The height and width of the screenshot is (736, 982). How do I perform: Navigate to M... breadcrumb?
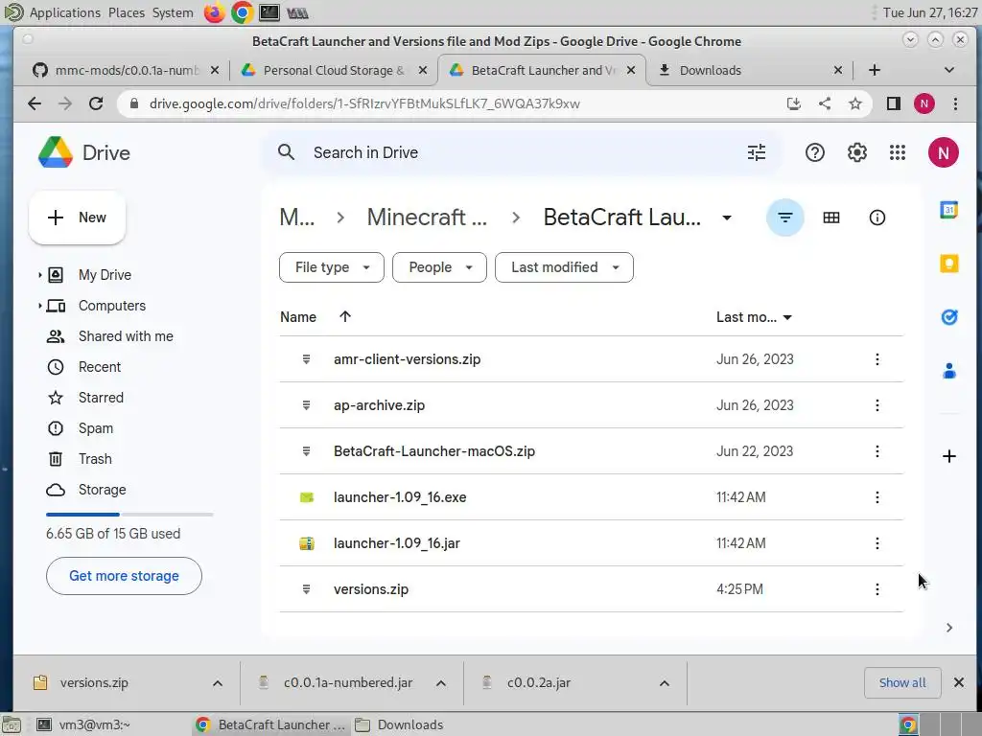297,218
